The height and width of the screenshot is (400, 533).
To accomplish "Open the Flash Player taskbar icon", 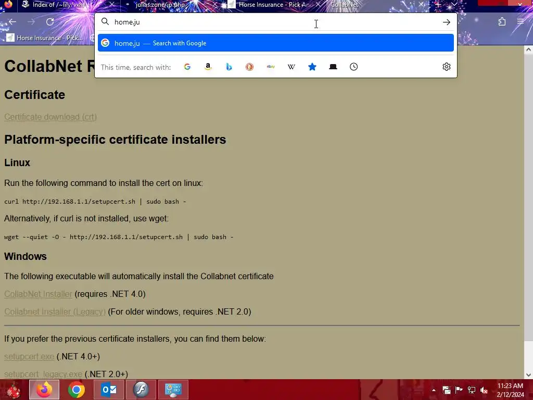I will pyautogui.click(x=141, y=390).
